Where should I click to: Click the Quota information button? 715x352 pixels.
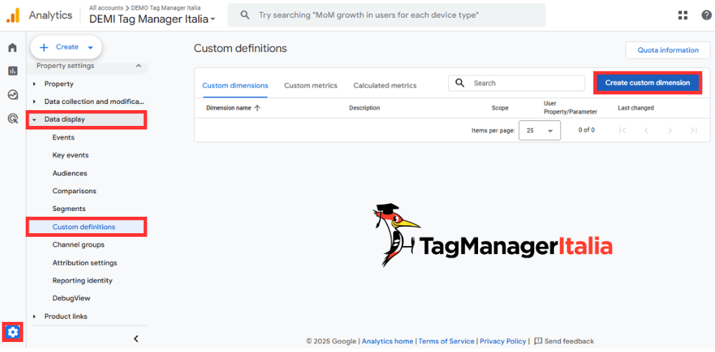click(668, 50)
